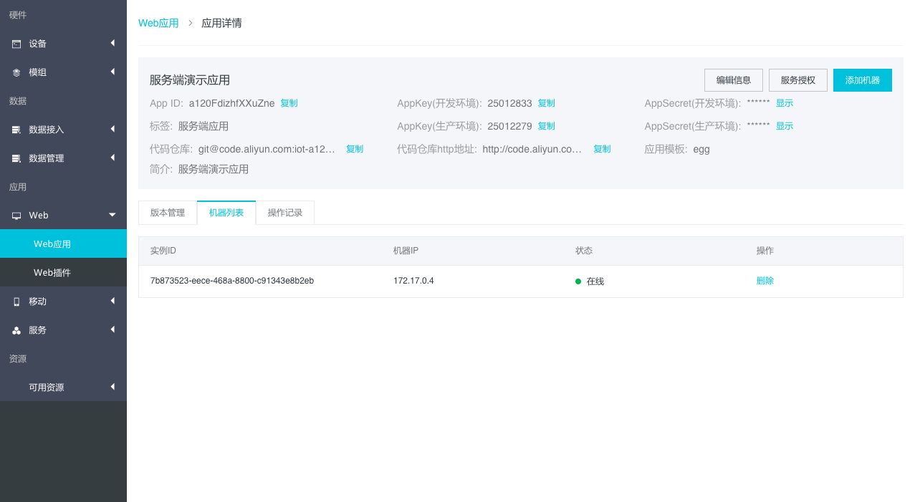Click the 数据管理 data management icon
The height and width of the screenshot is (502, 915).
tap(16, 158)
